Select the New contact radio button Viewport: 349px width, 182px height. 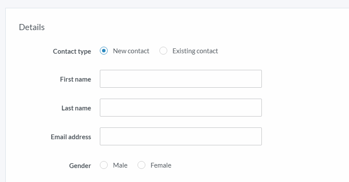[104, 51]
